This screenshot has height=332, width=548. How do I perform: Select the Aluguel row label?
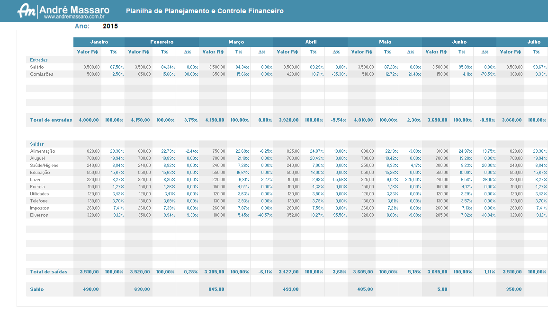point(37,158)
